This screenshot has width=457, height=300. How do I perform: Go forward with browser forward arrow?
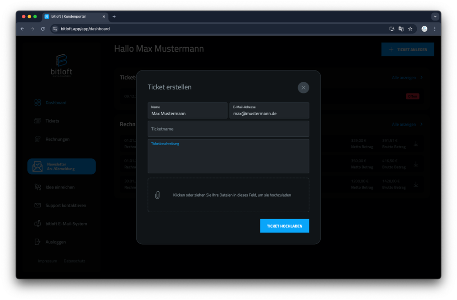(x=32, y=29)
